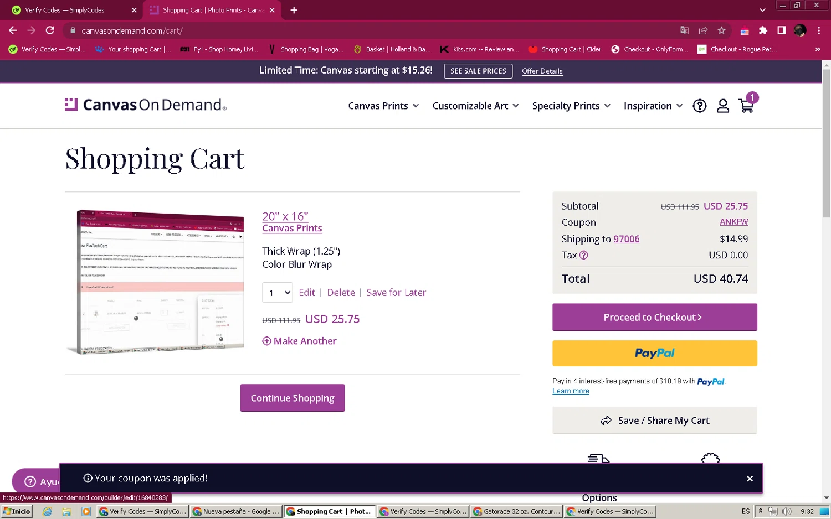Open the Chrome three-dot menu
831x519 pixels.
pos(819,30)
